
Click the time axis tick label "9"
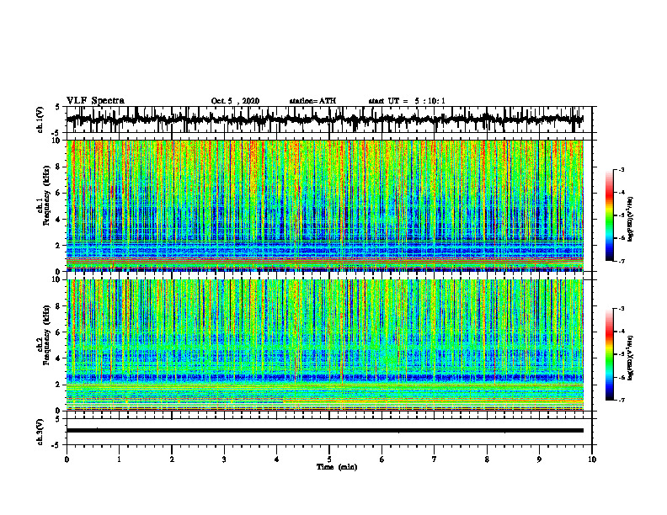click(x=539, y=459)
